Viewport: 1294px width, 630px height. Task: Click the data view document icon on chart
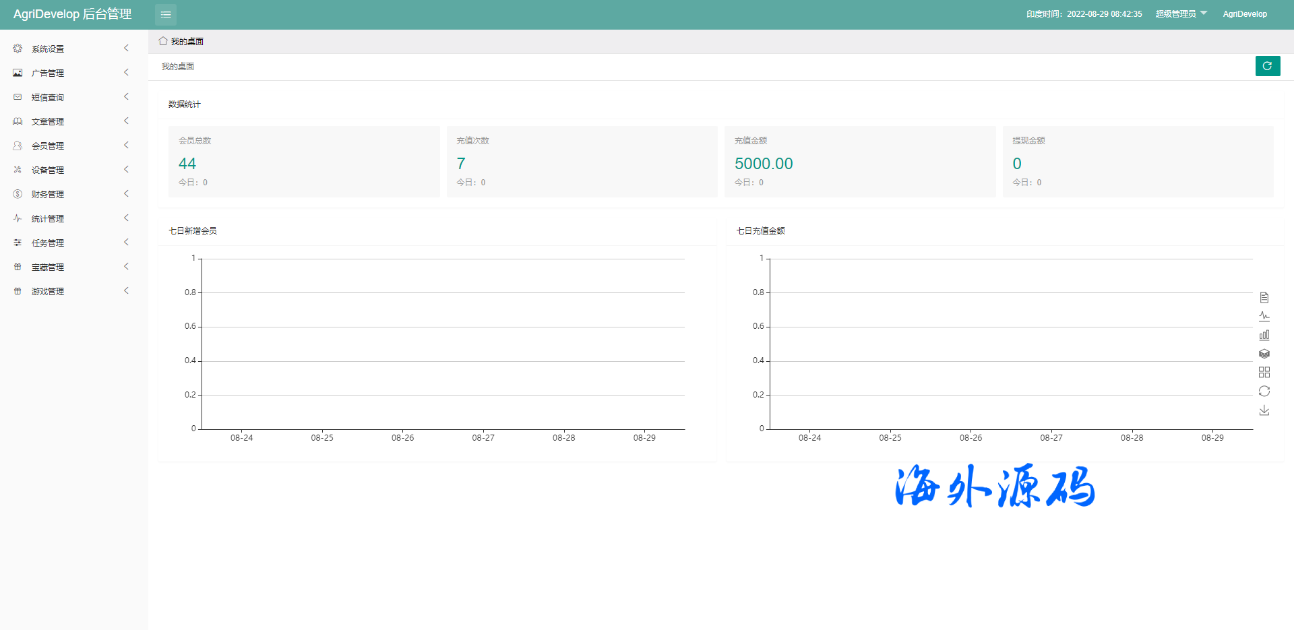pos(1264,297)
